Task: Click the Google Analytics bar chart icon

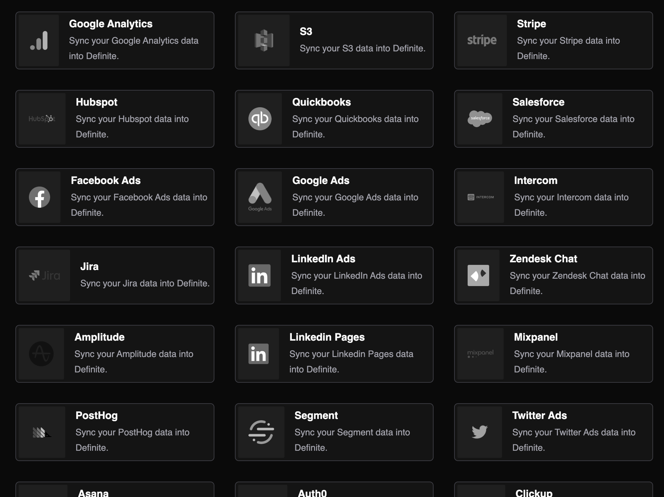Action: coord(39,40)
